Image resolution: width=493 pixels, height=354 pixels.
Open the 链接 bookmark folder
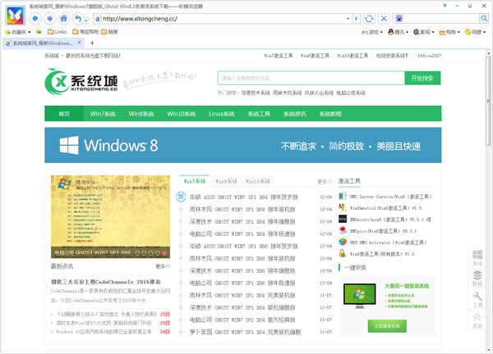(x=109, y=32)
